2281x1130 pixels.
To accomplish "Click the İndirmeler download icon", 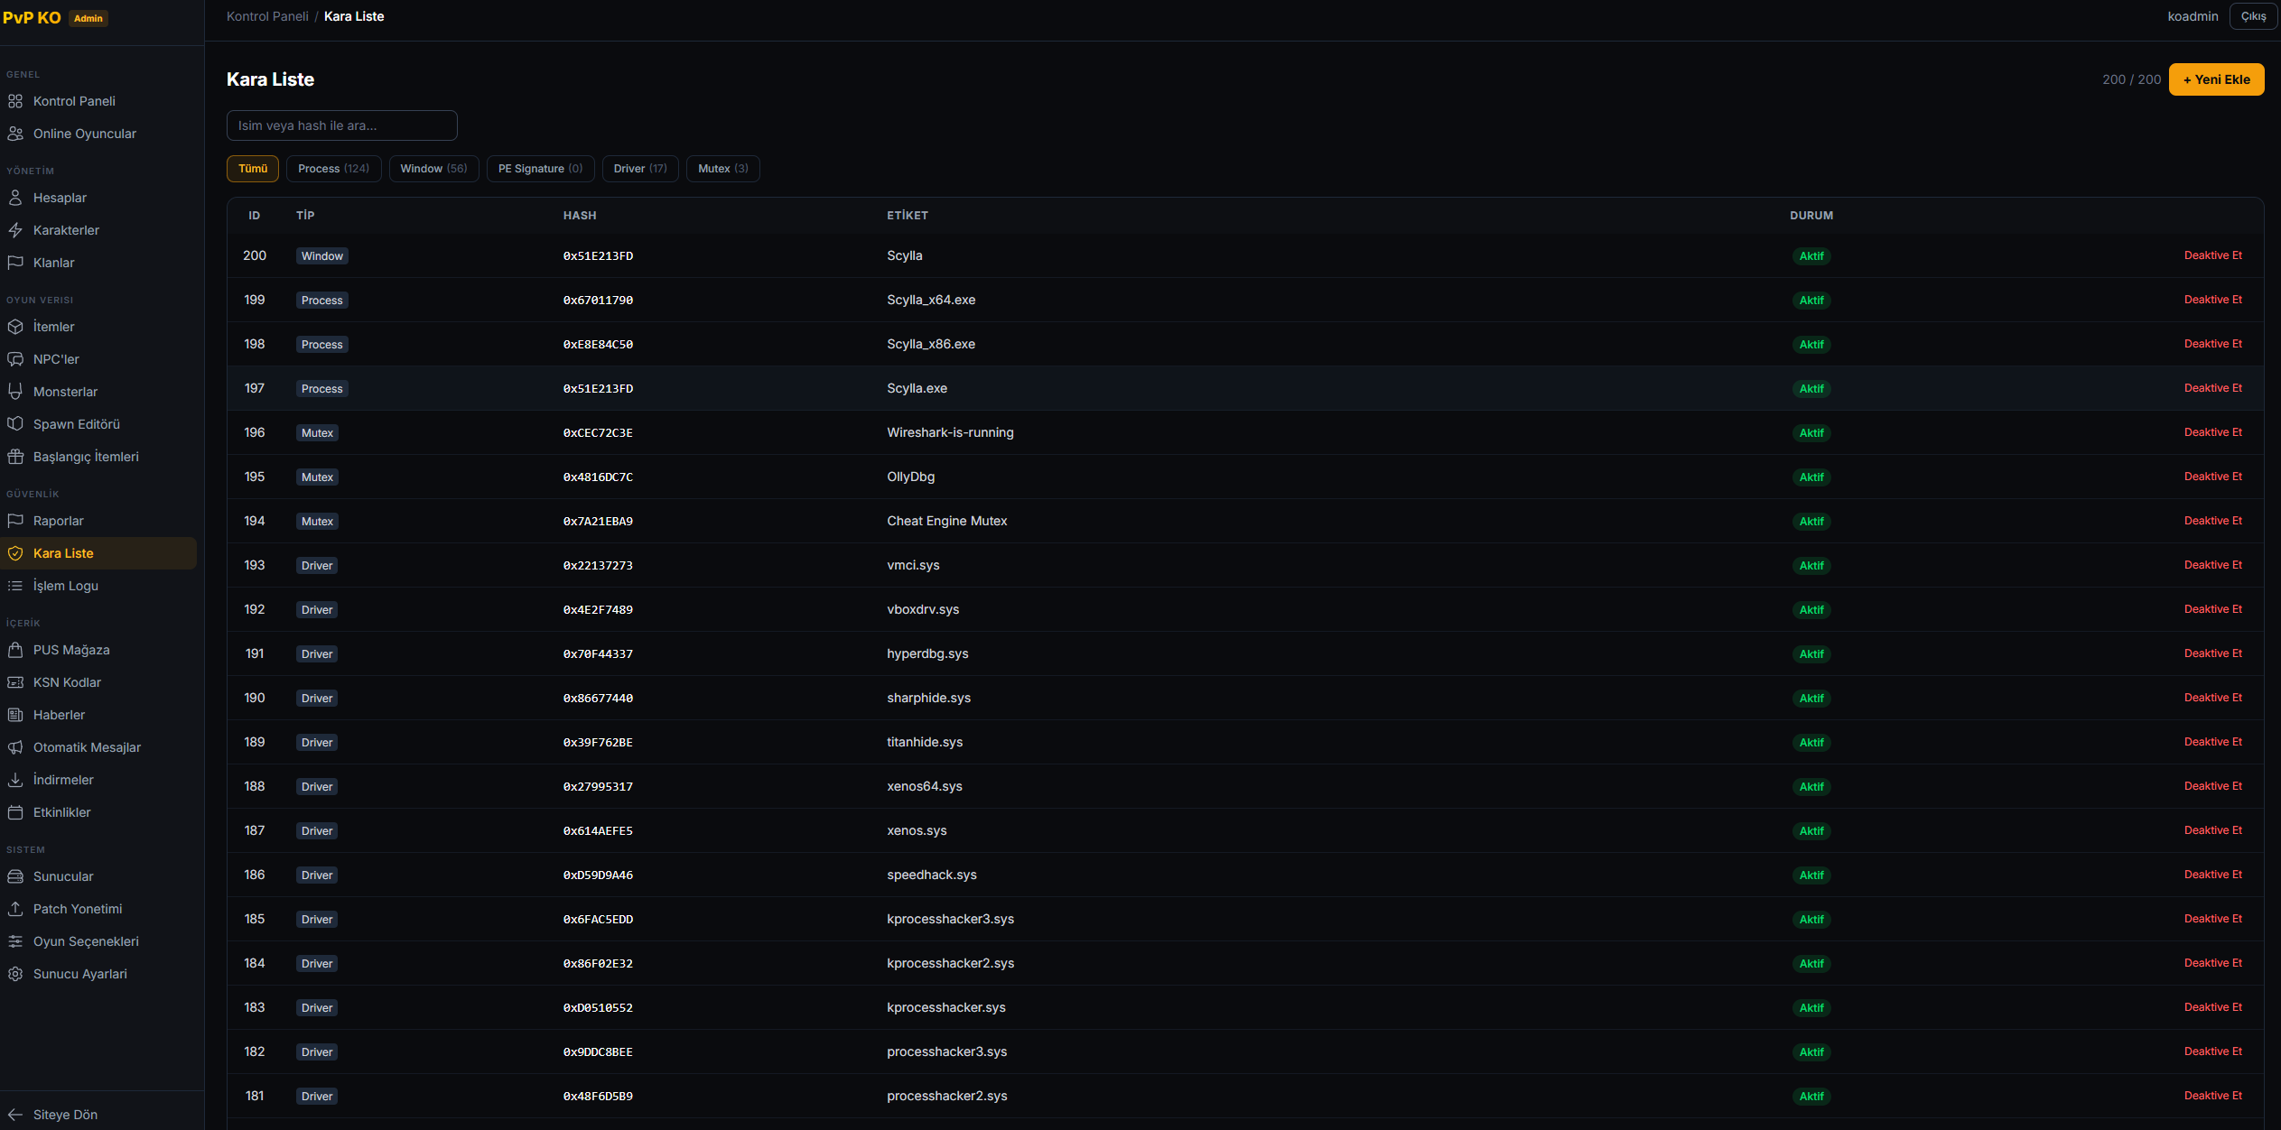I will pyautogui.click(x=15, y=780).
